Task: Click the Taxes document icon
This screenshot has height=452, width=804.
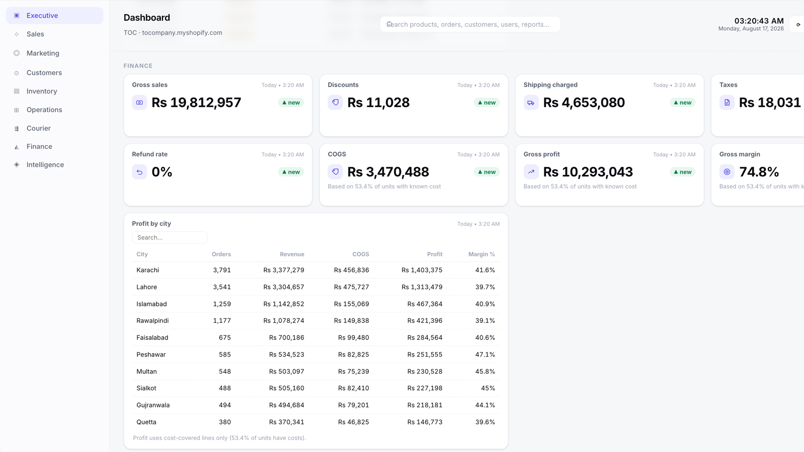Action: [x=727, y=102]
